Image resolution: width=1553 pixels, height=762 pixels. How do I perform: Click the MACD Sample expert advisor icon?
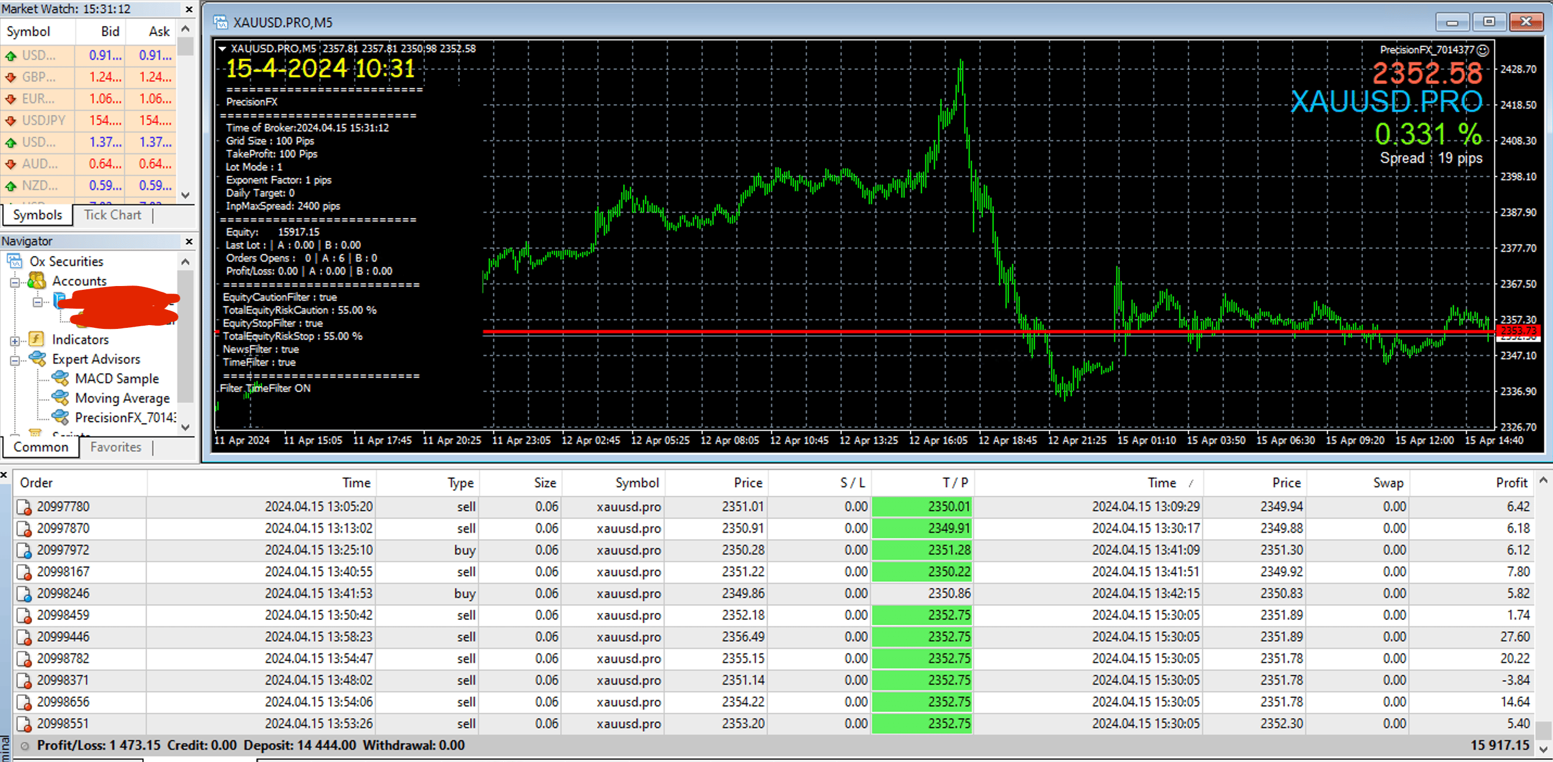point(60,378)
